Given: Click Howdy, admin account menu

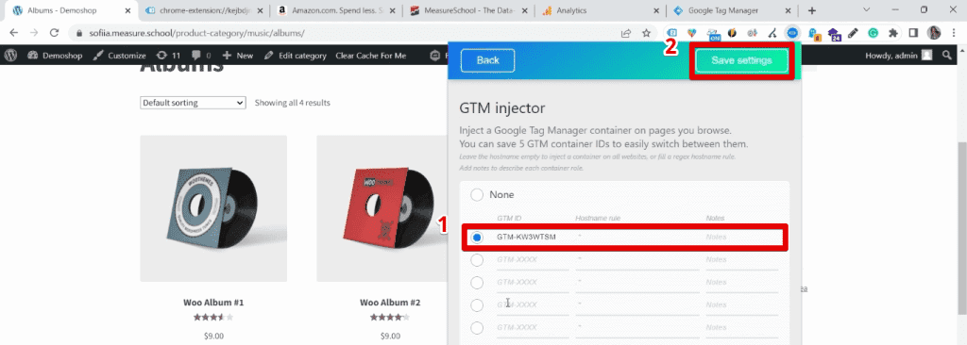Looking at the screenshot, I should (899, 56).
